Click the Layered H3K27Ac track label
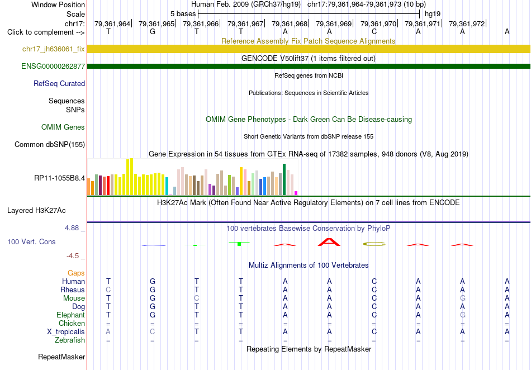 (x=36, y=211)
